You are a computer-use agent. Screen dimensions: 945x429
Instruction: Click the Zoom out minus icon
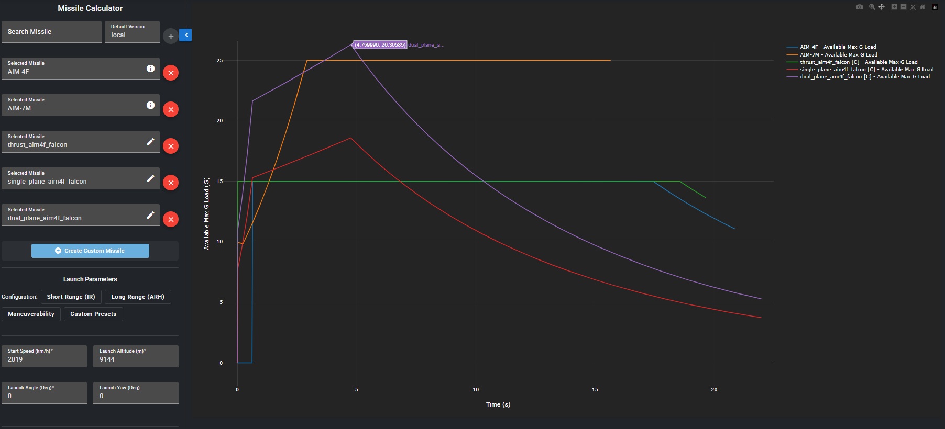(x=904, y=7)
